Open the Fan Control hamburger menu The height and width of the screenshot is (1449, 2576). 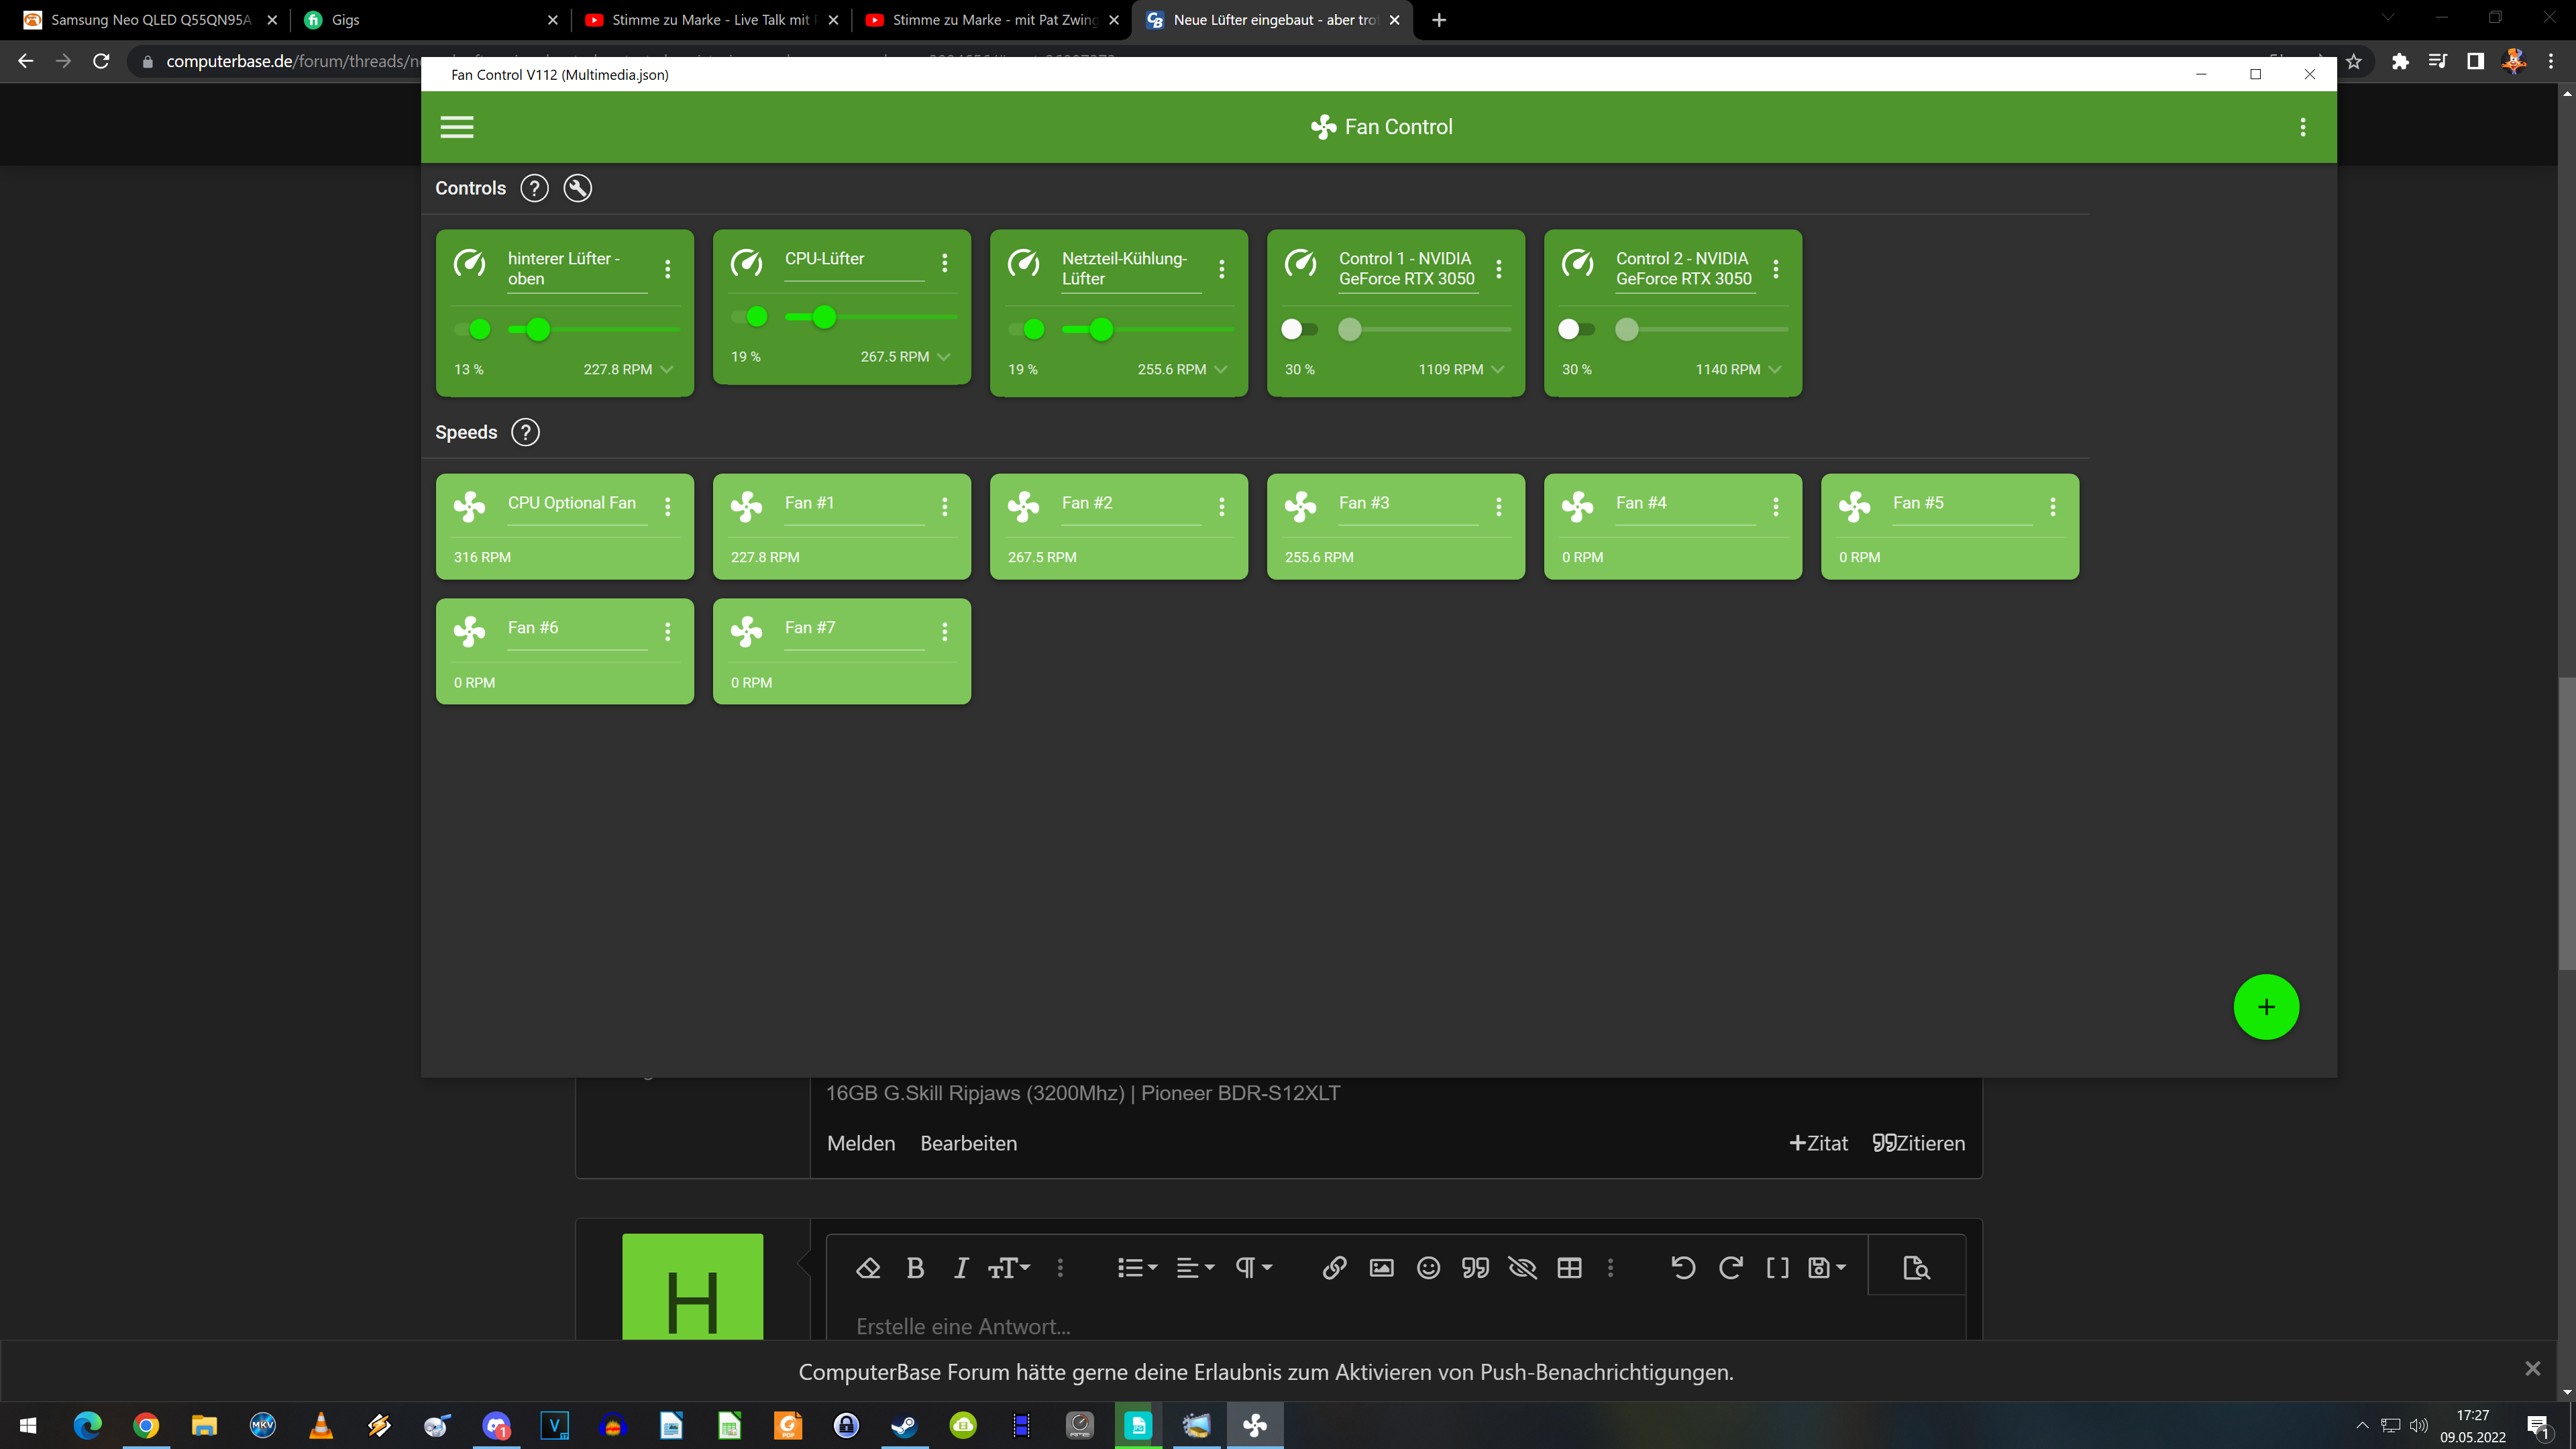click(457, 127)
